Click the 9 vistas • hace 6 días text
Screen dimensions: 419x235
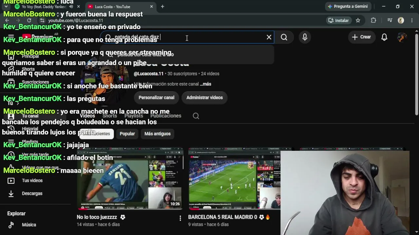click(x=208, y=225)
